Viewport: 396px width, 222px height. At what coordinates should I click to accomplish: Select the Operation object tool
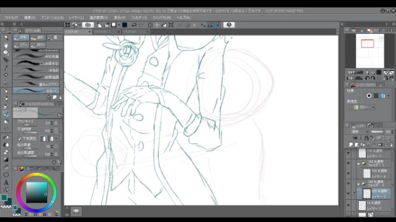[6, 52]
